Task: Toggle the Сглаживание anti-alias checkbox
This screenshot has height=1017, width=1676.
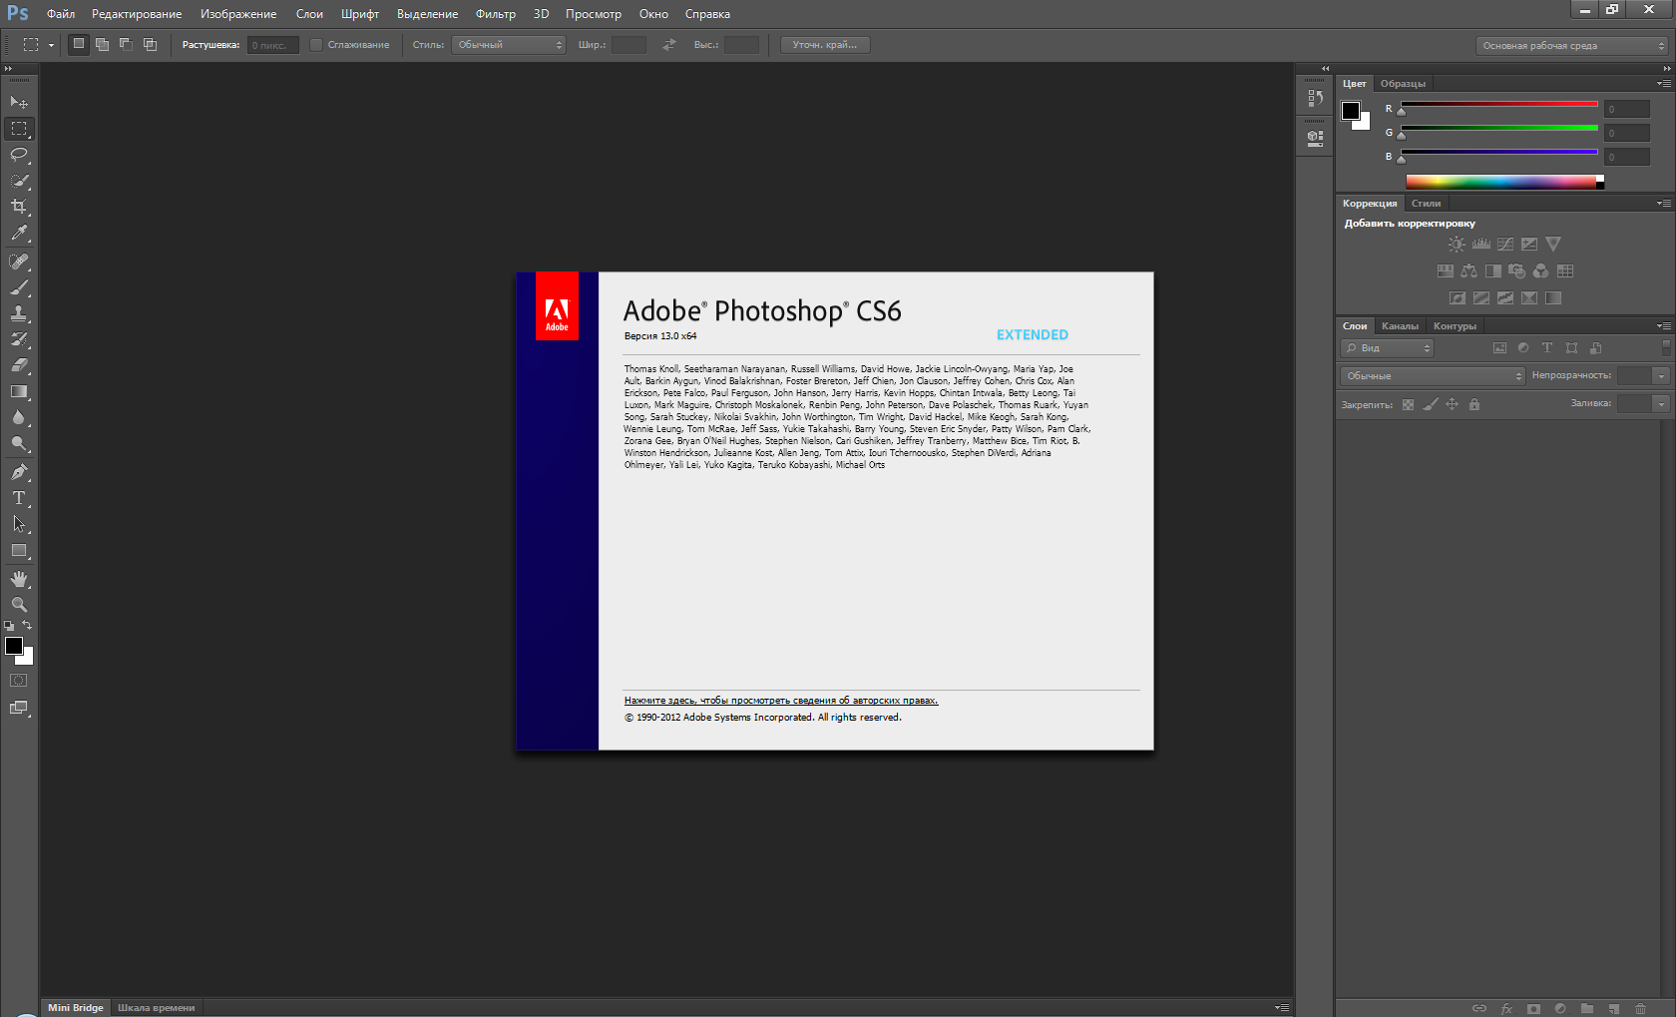Action: [x=316, y=45]
